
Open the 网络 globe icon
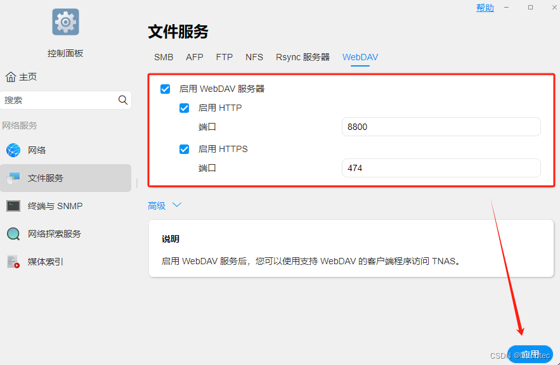(13, 150)
